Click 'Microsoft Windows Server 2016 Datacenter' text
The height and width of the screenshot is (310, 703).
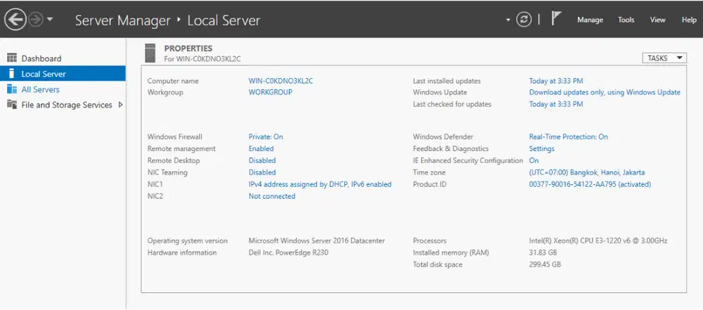[316, 240]
